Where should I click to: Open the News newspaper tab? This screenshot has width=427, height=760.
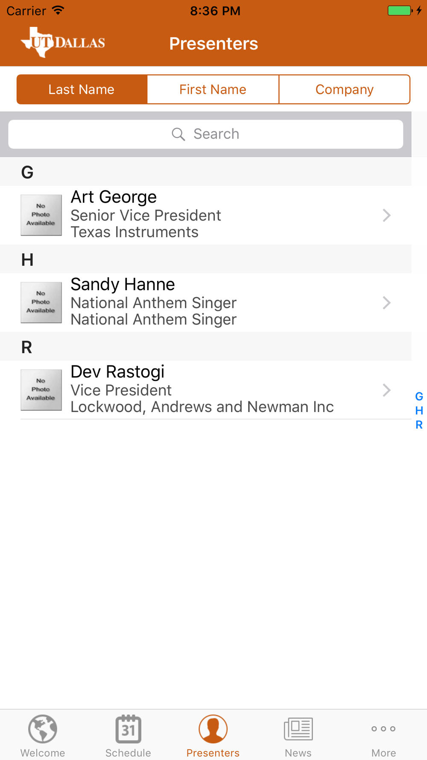point(298,728)
